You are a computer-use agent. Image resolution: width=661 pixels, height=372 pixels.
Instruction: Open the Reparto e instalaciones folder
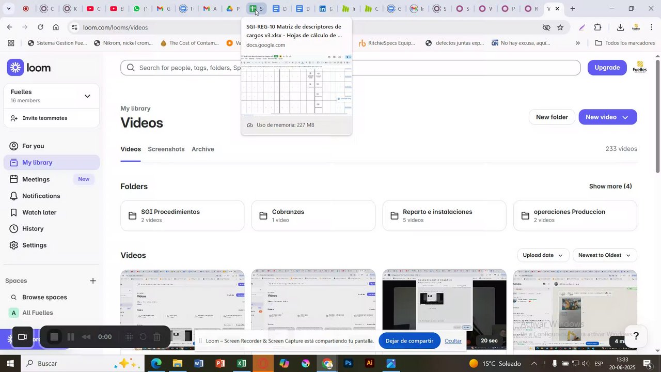(444, 215)
